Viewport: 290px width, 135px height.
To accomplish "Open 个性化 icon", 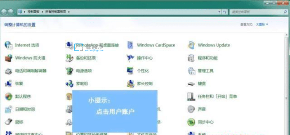I will (130, 71).
